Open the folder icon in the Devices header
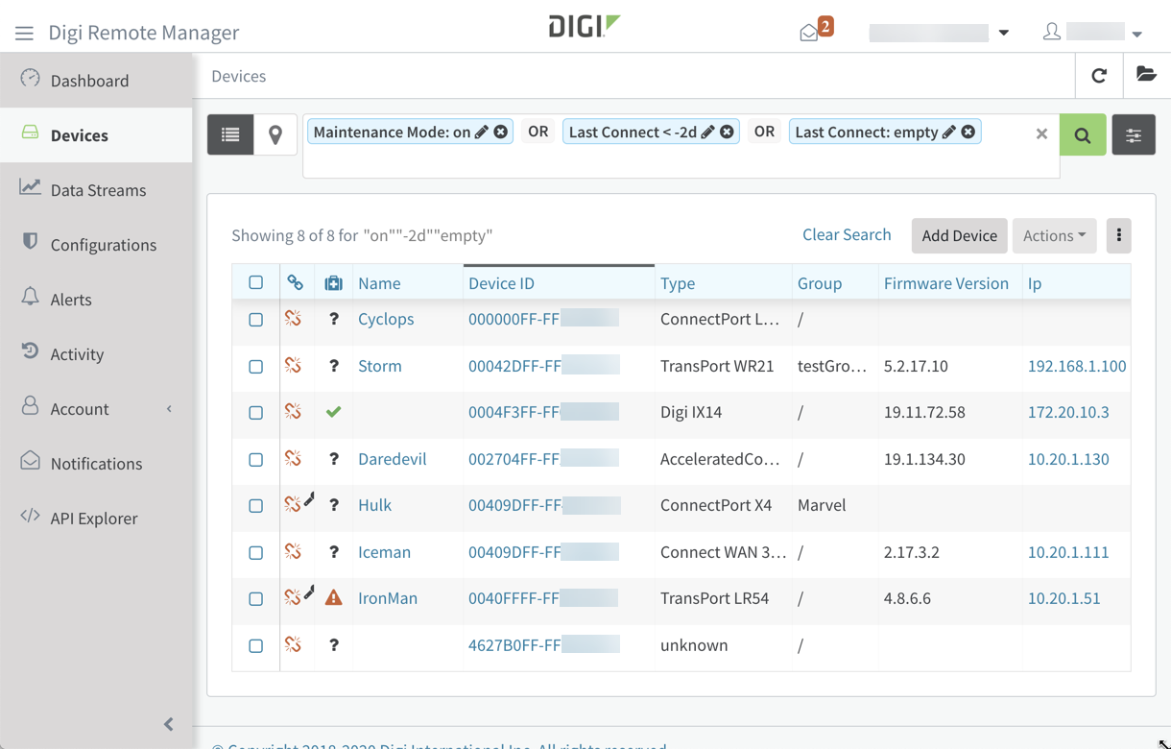 (x=1146, y=75)
